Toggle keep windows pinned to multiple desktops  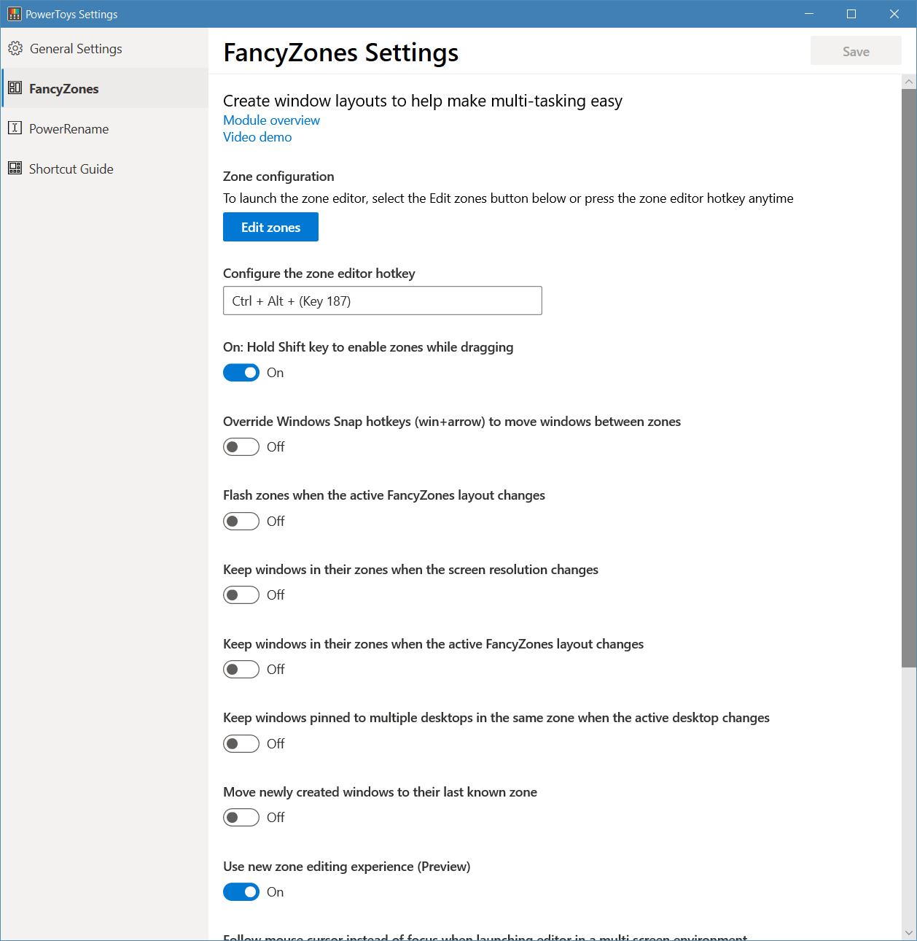pos(241,743)
